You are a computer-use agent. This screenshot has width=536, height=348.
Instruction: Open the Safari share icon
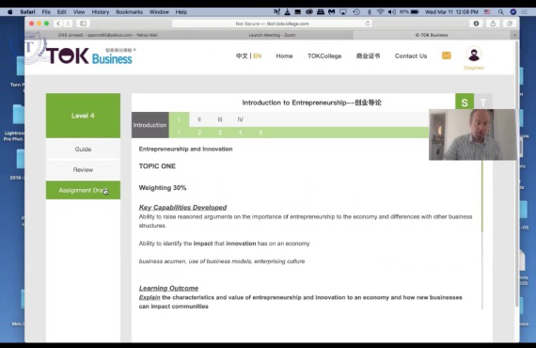[493, 24]
